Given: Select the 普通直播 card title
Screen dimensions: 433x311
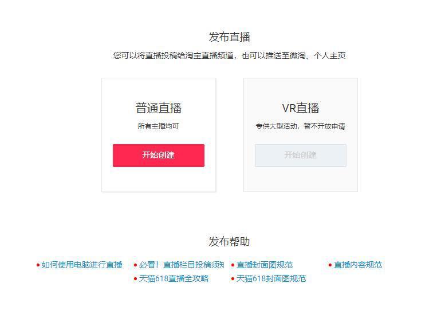Looking at the screenshot, I should pyautogui.click(x=158, y=108).
